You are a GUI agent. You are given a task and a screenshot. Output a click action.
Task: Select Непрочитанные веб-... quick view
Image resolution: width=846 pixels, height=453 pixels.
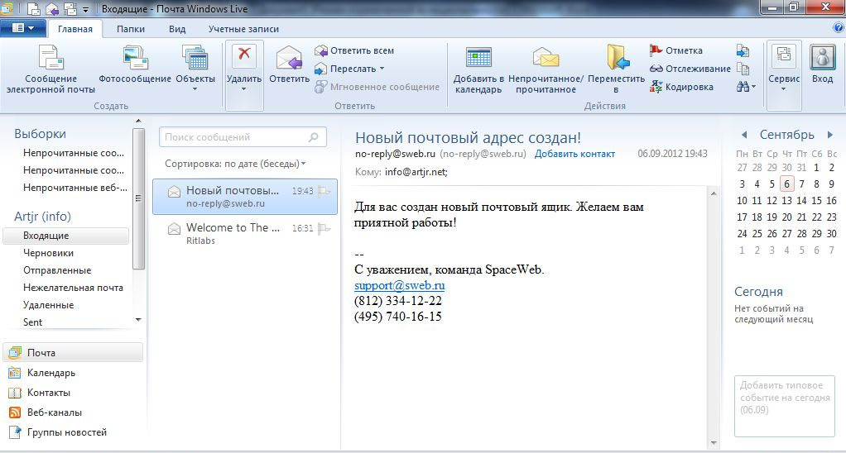coord(75,188)
